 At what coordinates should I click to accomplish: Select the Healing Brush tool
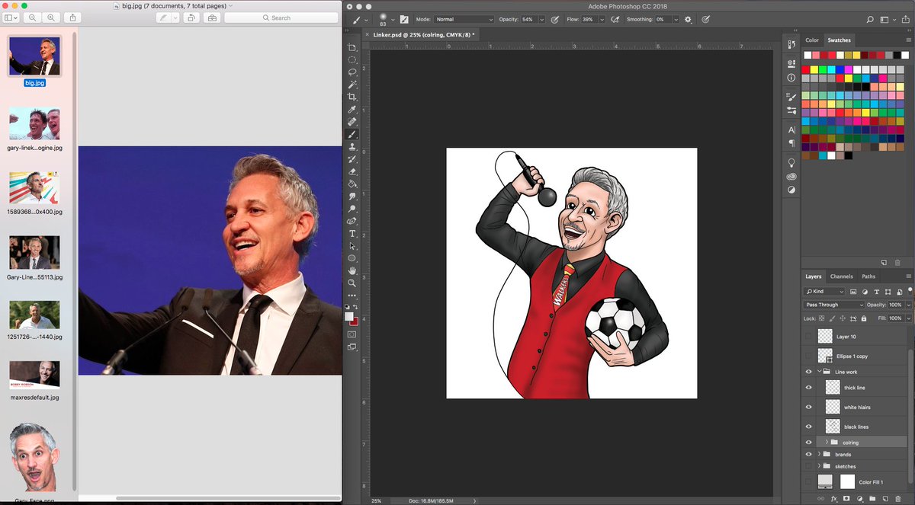click(352, 122)
